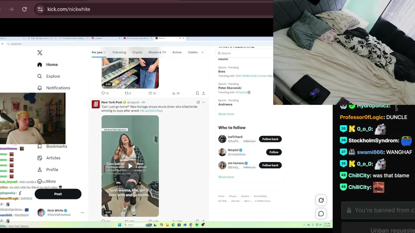The height and width of the screenshot is (233, 415).
Task: Open the floating Grok button
Action: click(321, 200)
